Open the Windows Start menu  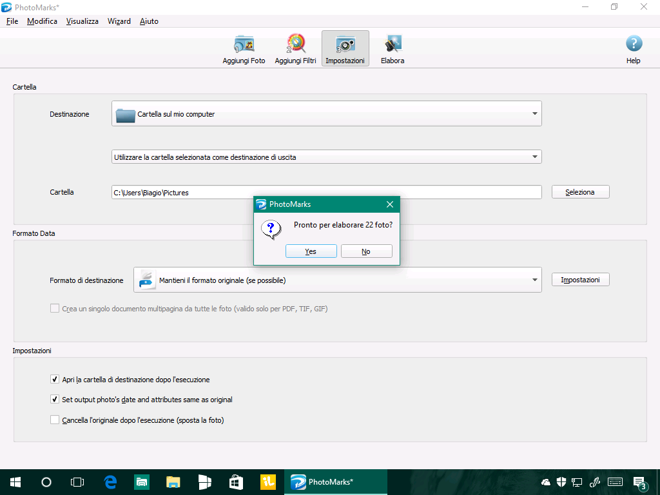click(x=15, y=482)
